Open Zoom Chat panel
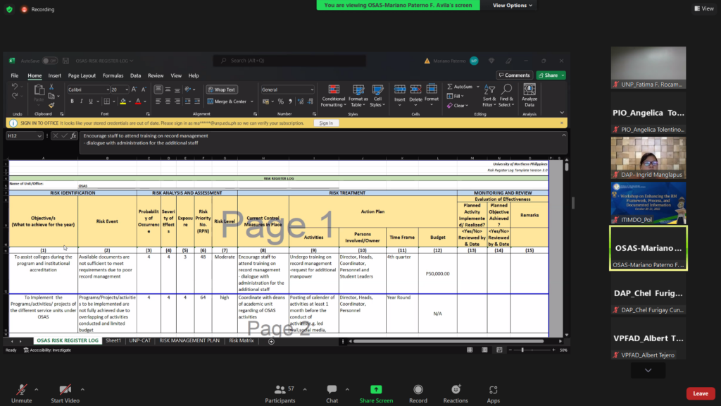721x406 pixels. pyautogui.click(x=332, y=394)
